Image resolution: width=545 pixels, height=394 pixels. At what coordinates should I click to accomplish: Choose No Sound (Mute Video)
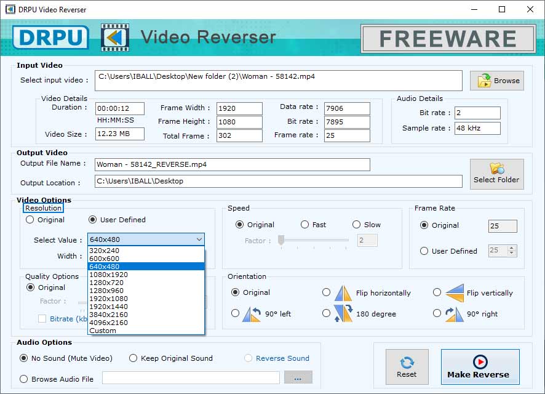[x=23, y=358]
